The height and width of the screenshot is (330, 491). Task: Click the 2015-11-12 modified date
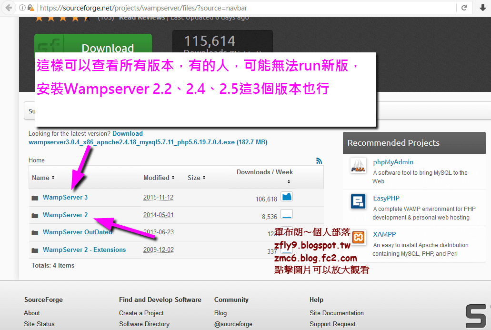pos(159,198)
